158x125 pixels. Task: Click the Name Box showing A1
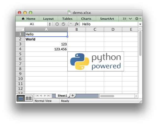click(32, 24)
